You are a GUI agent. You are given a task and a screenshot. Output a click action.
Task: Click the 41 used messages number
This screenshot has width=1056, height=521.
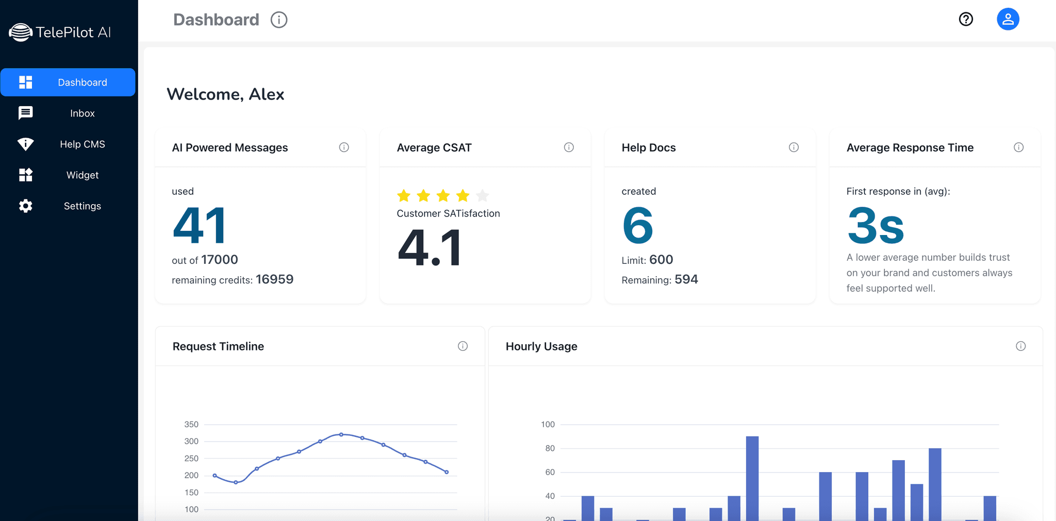click(200, 226)
